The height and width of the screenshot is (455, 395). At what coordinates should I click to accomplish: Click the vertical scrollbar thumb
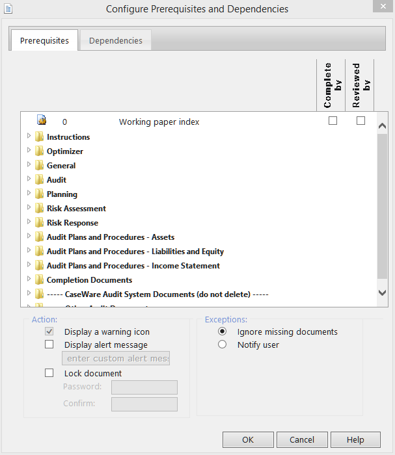point(382,206)
